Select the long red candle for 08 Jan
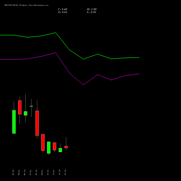This screenshot has height=181, width=181. [x=37, y=123]
